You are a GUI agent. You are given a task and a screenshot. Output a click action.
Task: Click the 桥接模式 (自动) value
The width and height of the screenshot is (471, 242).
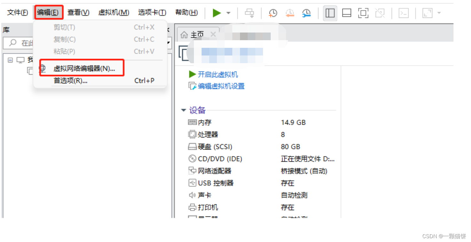(304, 171)
